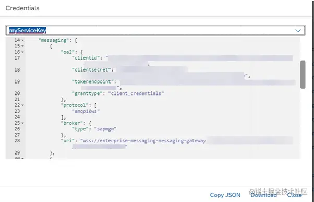Click the wss://enterprise-messaging-messaging-gateway value
This screenshot has width=314, height=202.
[143, 141]
